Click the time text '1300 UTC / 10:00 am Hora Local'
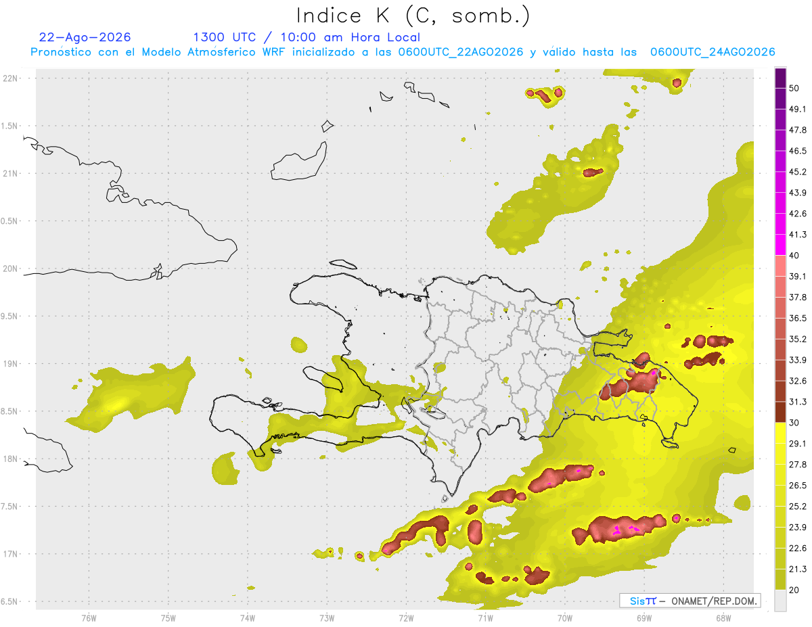The width and height of the screenshot is (812, 627). point(307,37)
